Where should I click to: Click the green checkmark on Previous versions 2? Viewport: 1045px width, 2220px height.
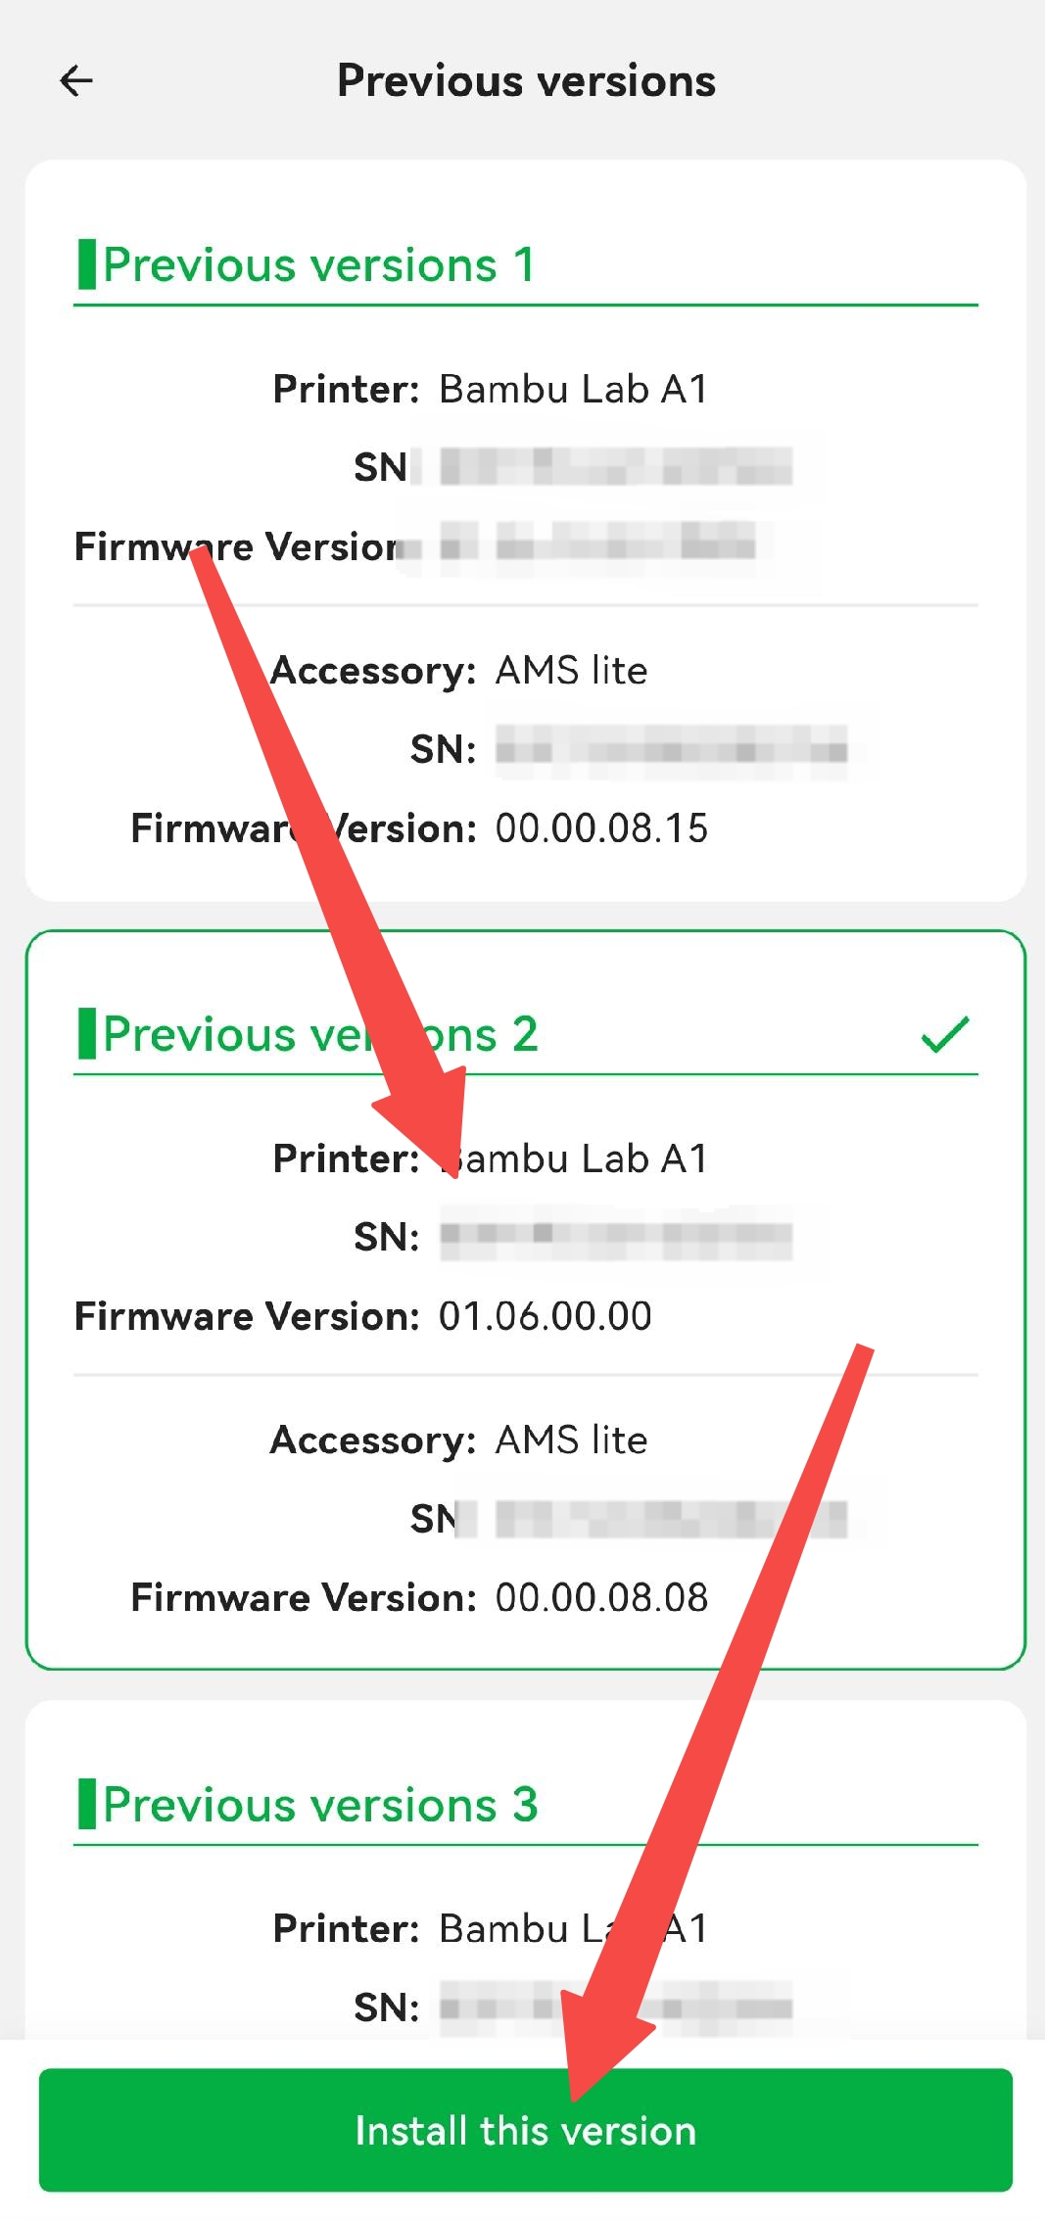(x=944, y=1034)
